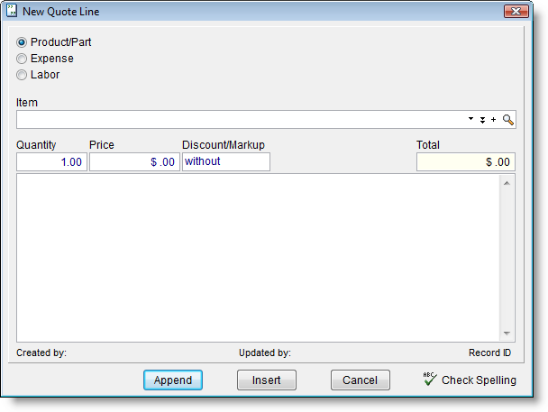This screenshot has width=548, height=412.
Task: Select the Product/Part radio button
Action: [x=22, y=42]
